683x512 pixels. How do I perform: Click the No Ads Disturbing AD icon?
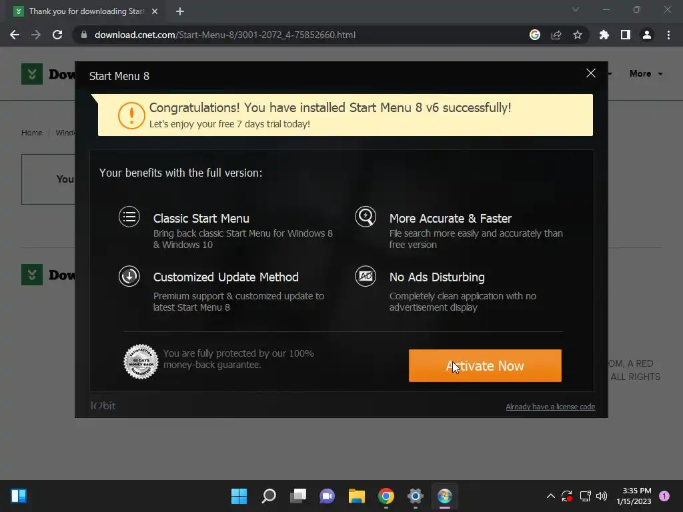[x=366, y=276]
